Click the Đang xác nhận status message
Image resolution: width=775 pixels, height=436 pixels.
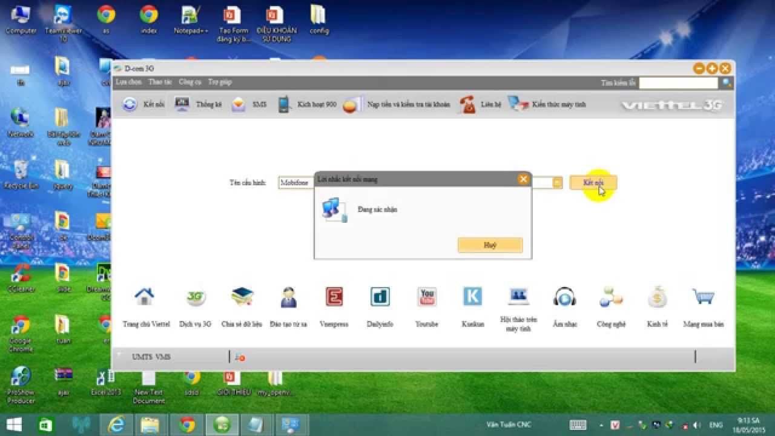click(x=377, y=210)
